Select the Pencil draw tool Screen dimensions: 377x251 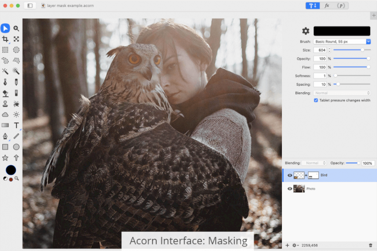tap(16, 82)
